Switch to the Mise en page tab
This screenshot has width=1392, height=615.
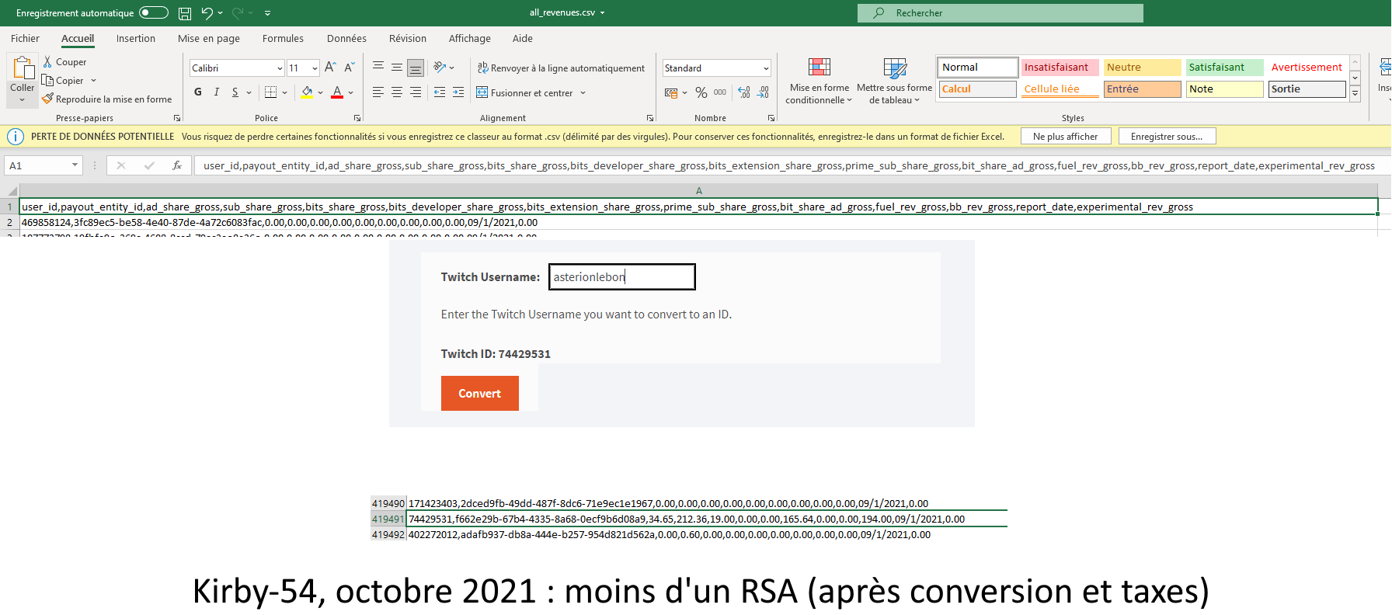coord(209,38)
